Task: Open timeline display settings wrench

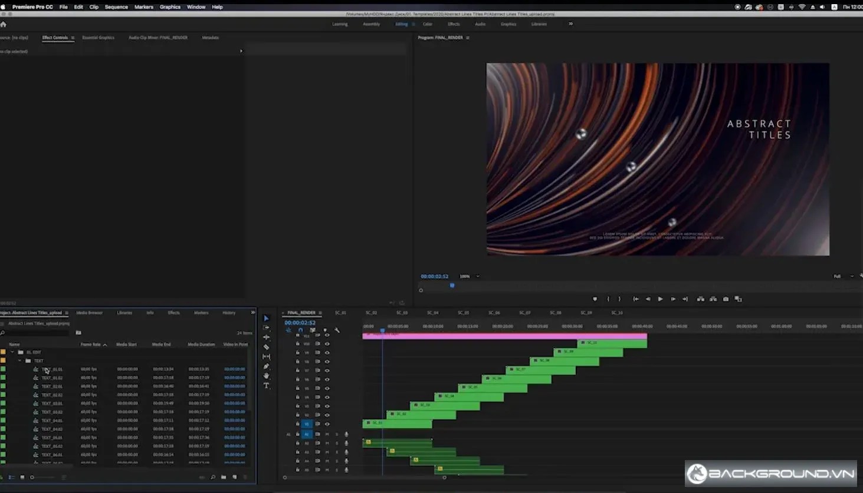Action: (337, 330)
